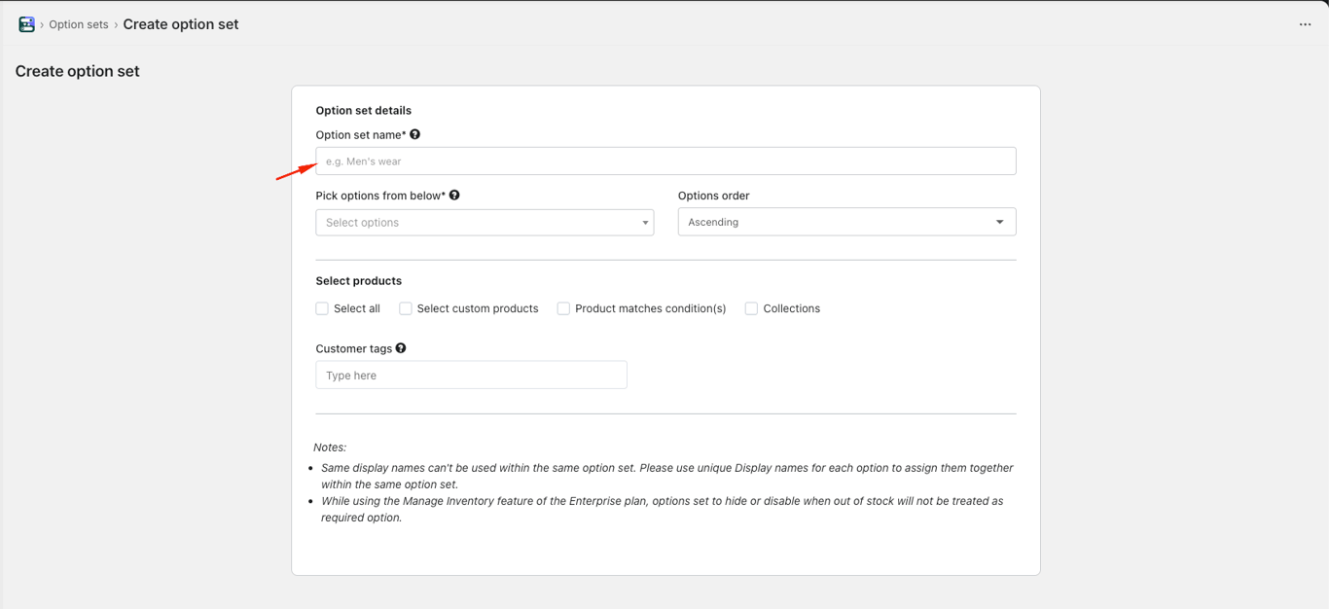Click help icon beside Pick options from below
This screenshot has width=1329, height=609.
[x=454, y=195]
